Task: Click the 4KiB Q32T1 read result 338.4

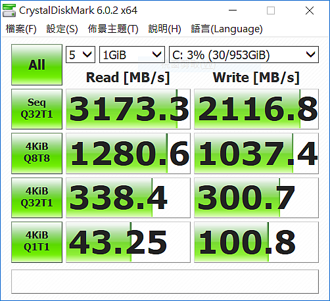Action: (x=128, y=198)
